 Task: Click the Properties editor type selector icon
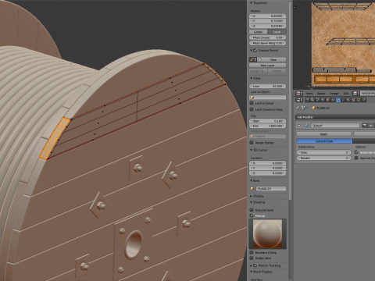coord(299,100)
